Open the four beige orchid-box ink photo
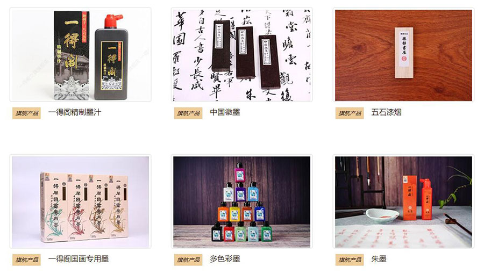Image resolution: width=484 pixels, height=274 pixels. tap(81, 202)
